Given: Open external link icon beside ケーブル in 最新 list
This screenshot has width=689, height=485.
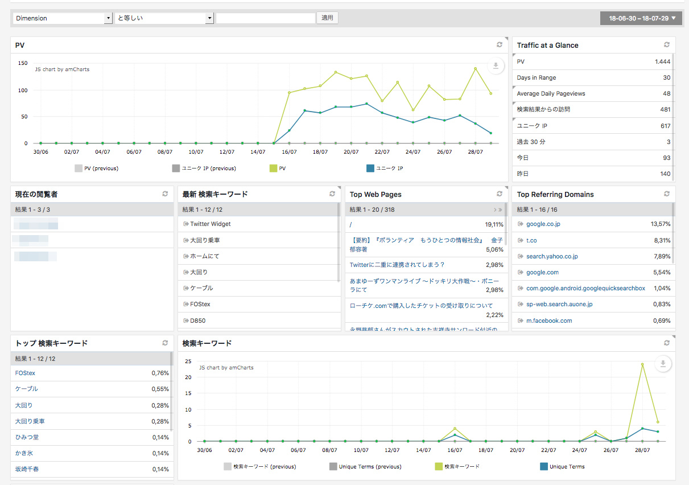Looking at the screenshot, I should (x=186, y=288).
